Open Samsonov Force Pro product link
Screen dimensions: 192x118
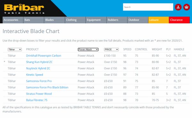click(x=39, y=81)
